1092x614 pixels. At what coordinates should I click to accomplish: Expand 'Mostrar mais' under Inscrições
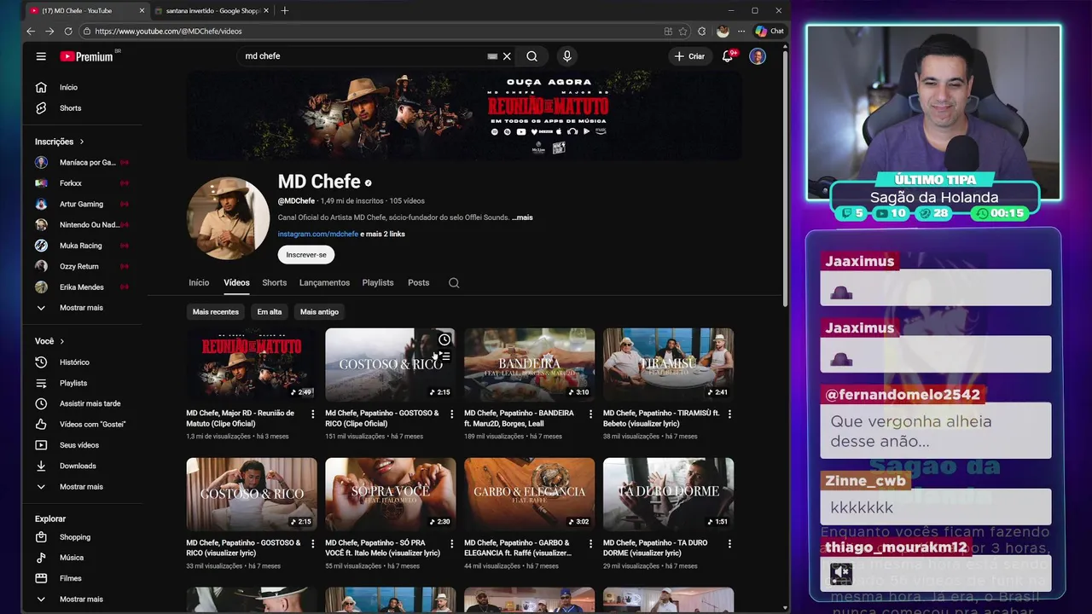coord(82,308)
